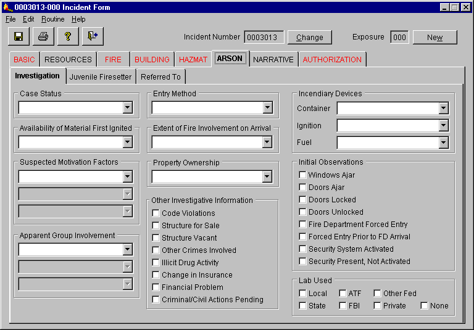Screen dimensions: 474x330
Task: Click the Save floppy disk icon
Action: (19, 36)
